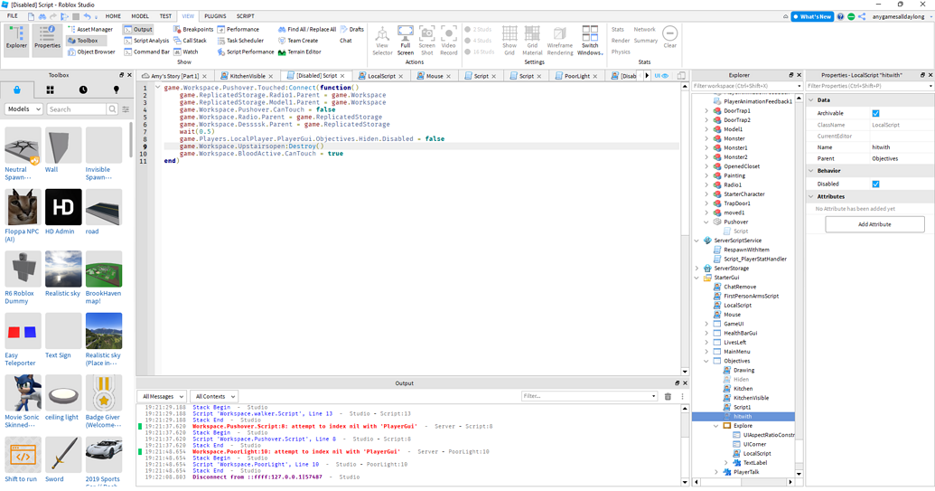Switch to the PLUGINS ribbon tab
The width and height of the screenshot is (935, 491).
click(x=215, y=16)
